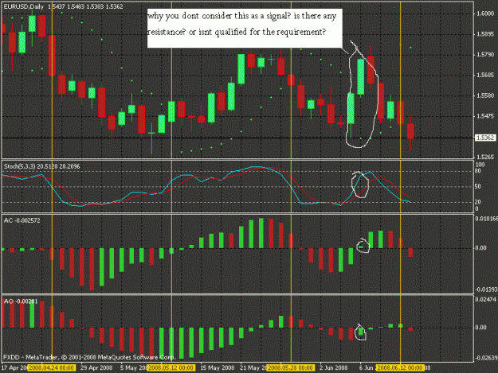Click the AC panel's 0.00 zero label
The image size is (498, 373).
click(480, 248)
